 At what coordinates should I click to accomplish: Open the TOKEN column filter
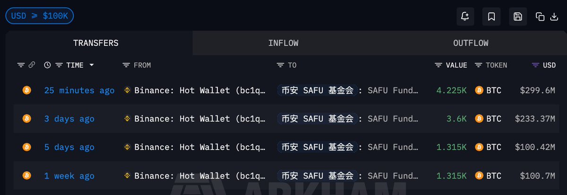click(478, 65)
